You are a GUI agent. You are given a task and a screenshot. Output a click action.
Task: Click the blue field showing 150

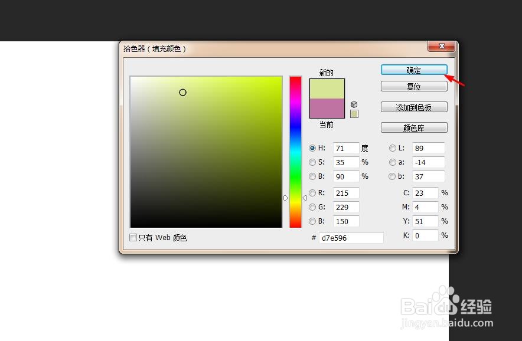tap(346, 221)
